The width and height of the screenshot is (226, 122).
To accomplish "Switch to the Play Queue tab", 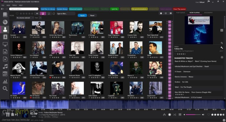I will 180,13.
